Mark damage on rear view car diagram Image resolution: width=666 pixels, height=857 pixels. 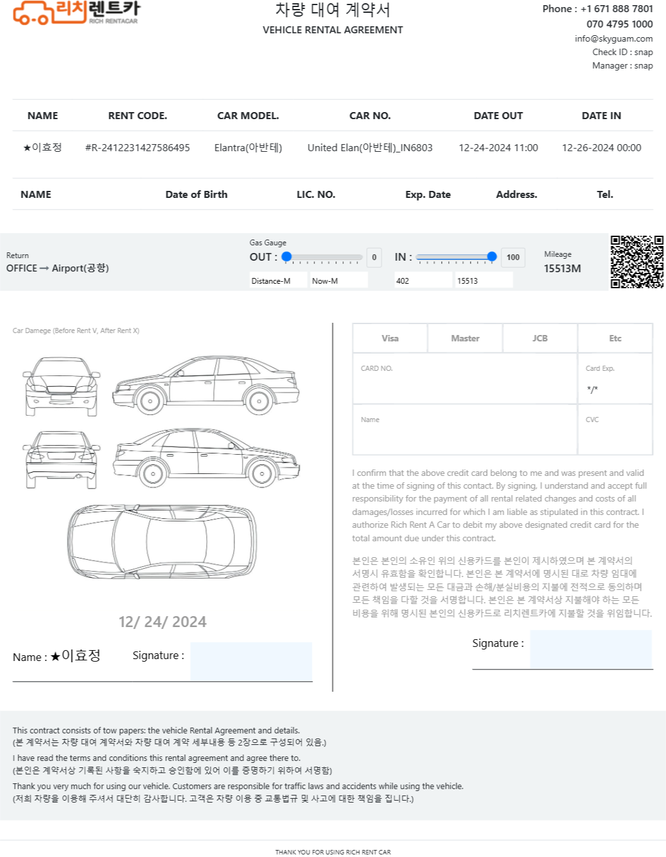click(61, 460)
